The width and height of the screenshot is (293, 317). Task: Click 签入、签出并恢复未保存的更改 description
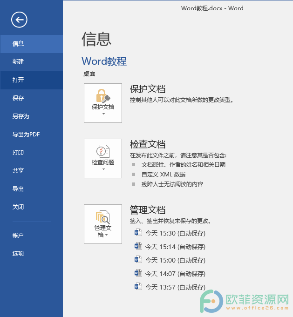pyautogui.click(x=171, y=221)
